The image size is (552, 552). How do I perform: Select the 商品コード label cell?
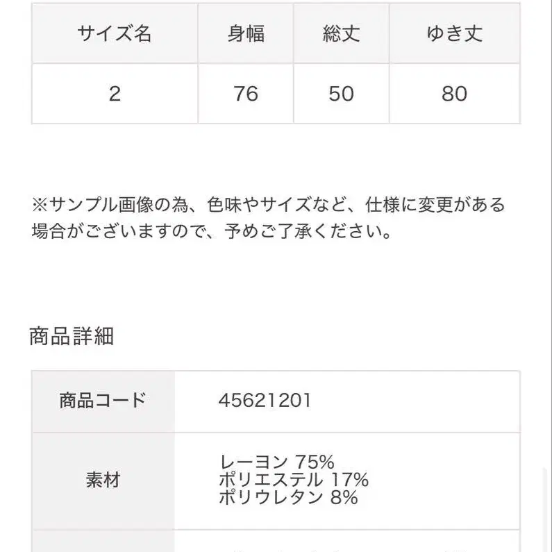pos(103,401)
